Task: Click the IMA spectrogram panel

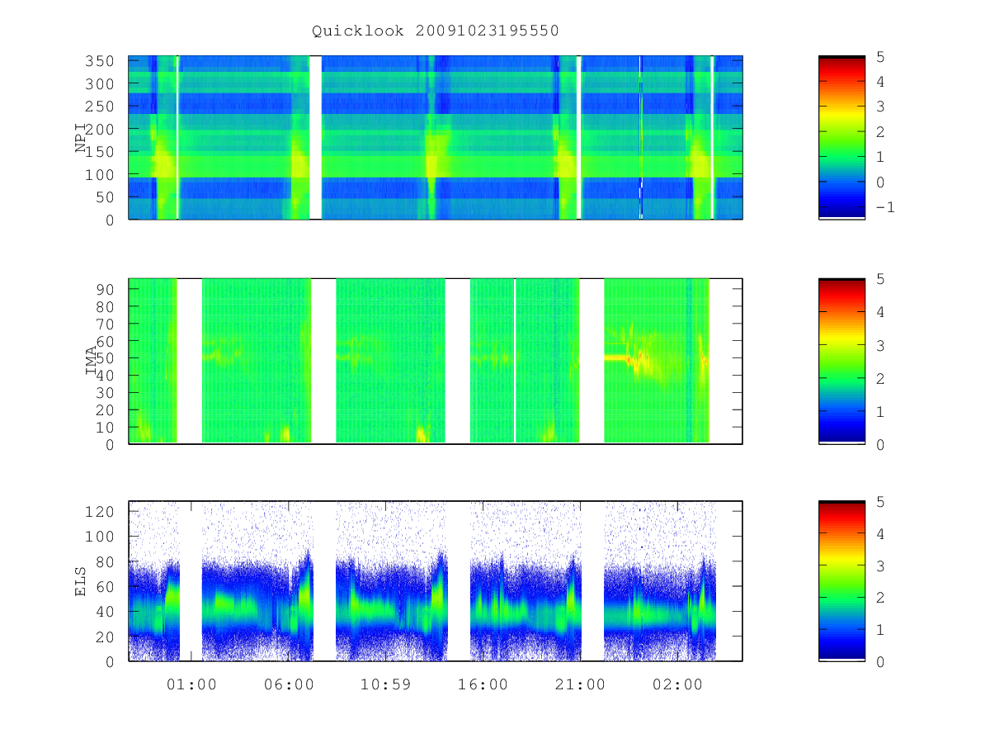Action: (x=436, y=361)
